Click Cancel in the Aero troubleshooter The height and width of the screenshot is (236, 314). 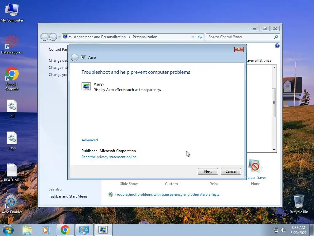click(231, 171)
